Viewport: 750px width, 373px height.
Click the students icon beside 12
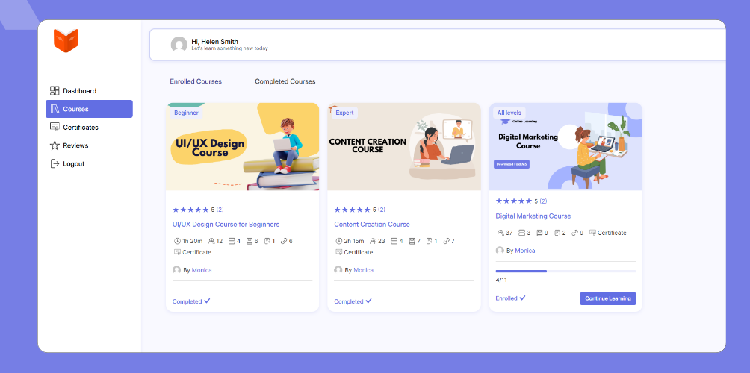pos(211,241)
